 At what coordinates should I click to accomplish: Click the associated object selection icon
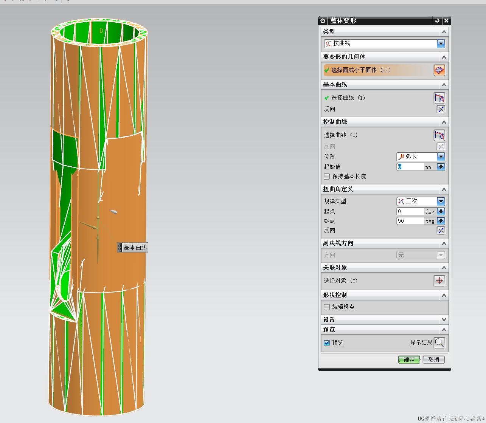(x=439, y=281)
